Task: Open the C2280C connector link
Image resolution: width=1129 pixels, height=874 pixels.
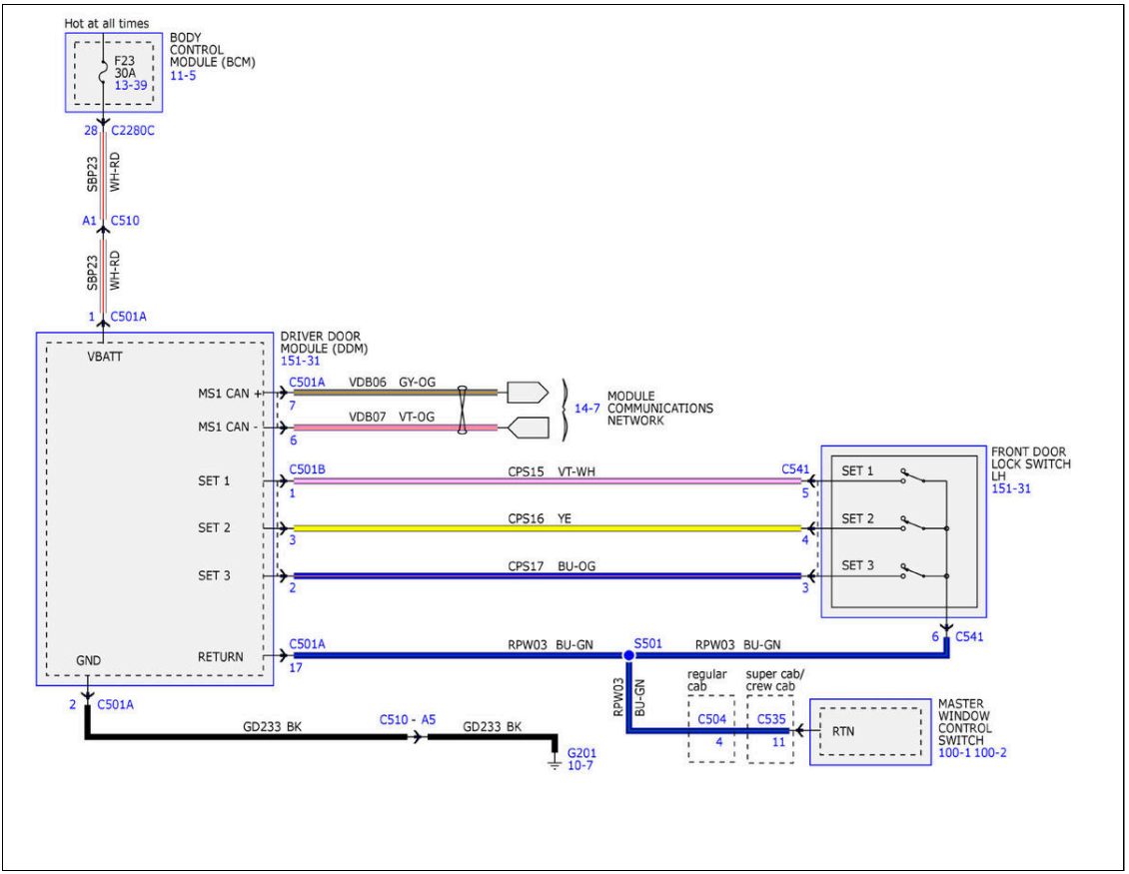Action: (x=132, y=130)
